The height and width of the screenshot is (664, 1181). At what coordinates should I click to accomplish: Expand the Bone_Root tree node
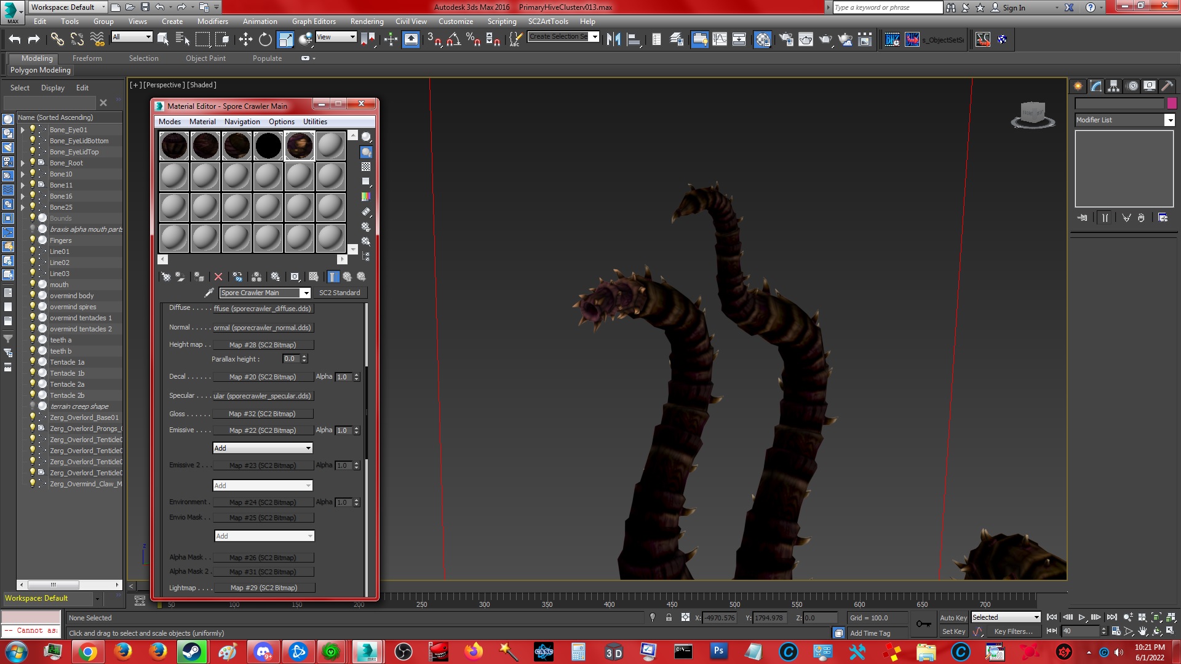coord(23,163)
